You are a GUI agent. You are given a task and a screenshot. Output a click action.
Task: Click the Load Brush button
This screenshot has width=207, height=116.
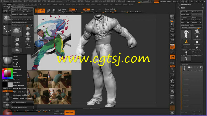coord(17,9)
